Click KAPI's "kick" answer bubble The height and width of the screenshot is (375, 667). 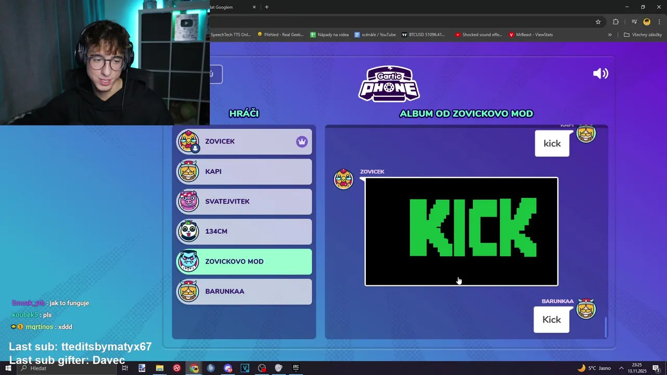pyautogui.click(x=552, y=144)
